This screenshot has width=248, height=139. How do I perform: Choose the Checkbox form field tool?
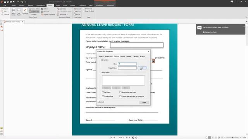tap(25, 11)
